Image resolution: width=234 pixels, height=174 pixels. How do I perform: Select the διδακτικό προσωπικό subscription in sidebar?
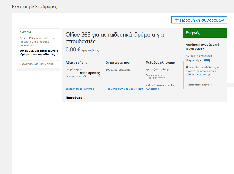click(x=37, y=41)
